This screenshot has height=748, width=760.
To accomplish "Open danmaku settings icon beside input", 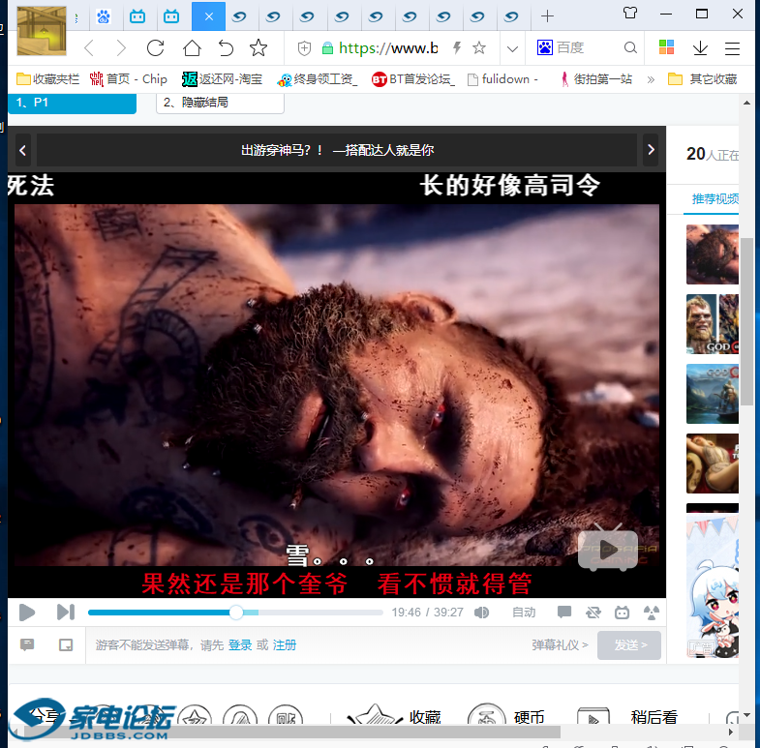I will [27, 644].
